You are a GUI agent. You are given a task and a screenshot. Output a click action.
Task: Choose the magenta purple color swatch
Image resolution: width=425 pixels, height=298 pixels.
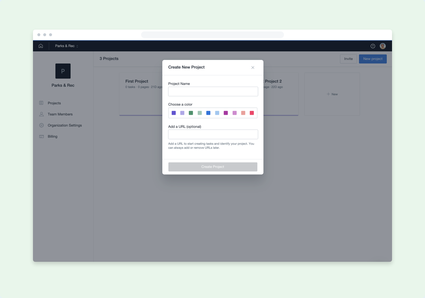226,113
